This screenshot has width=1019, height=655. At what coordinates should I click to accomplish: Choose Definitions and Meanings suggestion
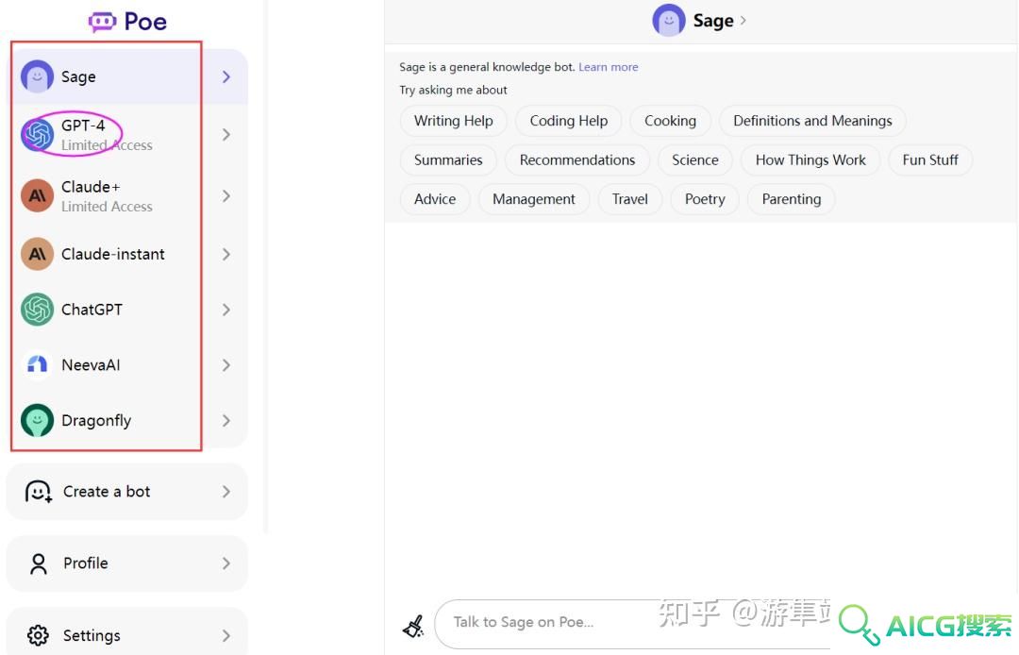[x=812, y=121]
